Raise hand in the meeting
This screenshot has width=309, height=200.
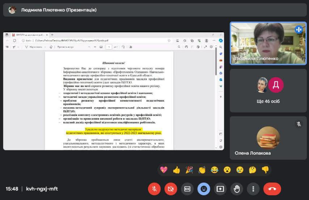pyautogui.click(x=237, y=189)
